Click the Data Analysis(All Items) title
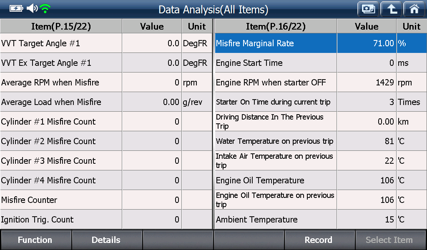 pyautogui.click(x=213, y=10)
